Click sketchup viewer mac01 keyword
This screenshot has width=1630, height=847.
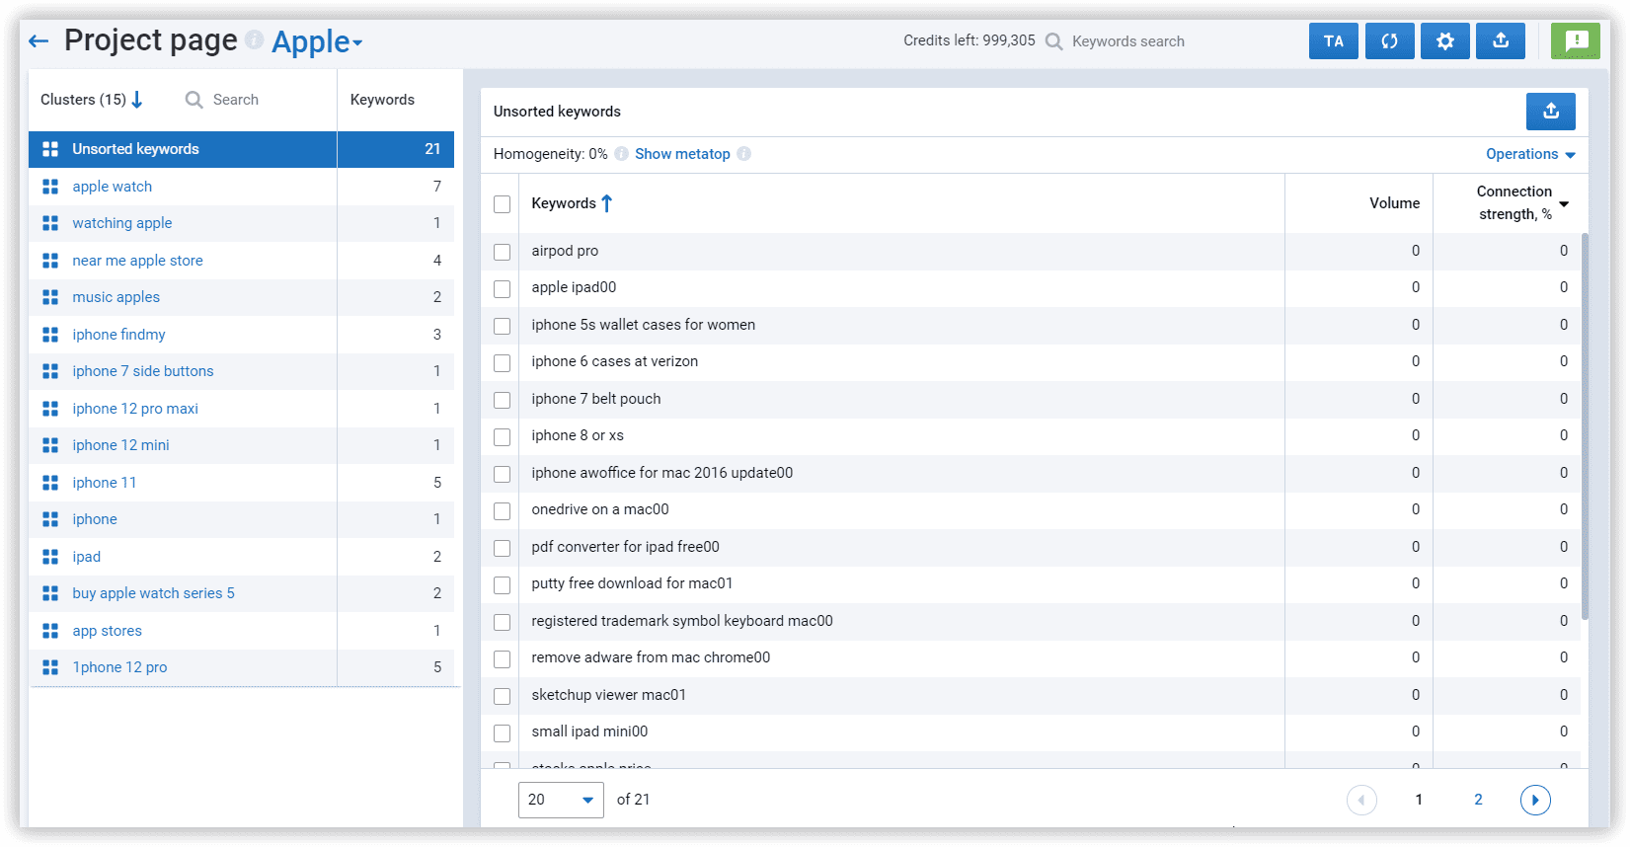[x=608, y=695]
